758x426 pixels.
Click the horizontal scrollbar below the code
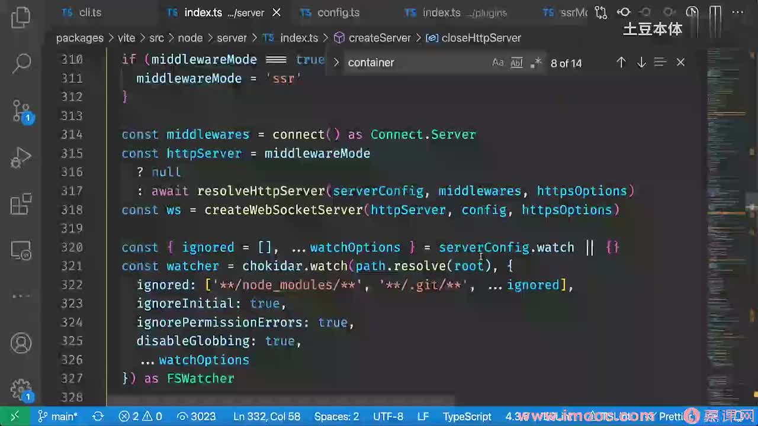click(x=281, y=401)
